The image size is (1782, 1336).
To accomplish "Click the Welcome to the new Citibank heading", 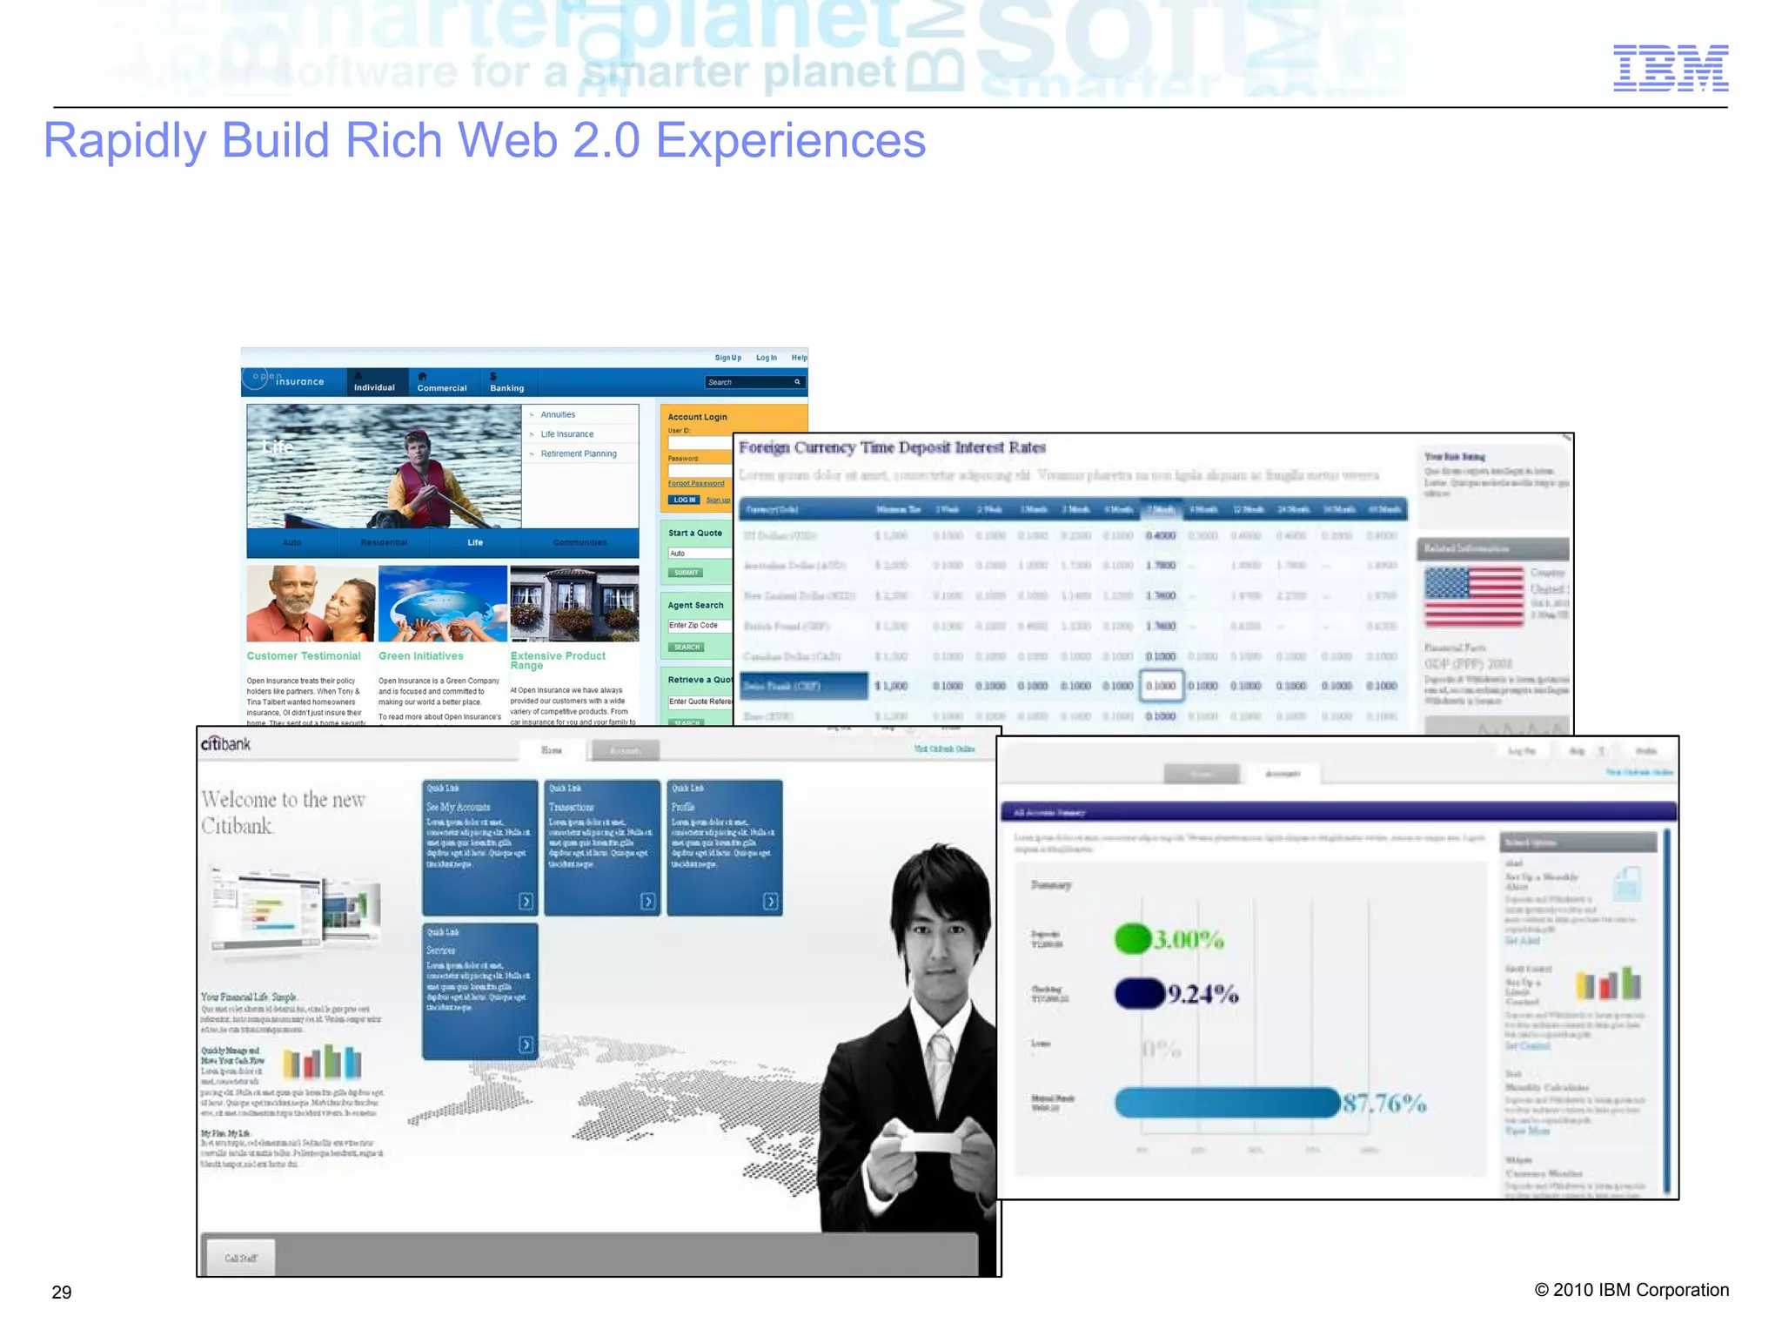I will [x=284, y=812].
